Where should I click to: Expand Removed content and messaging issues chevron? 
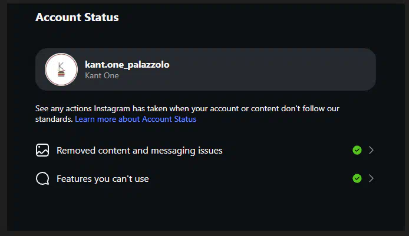pos(371,150)
